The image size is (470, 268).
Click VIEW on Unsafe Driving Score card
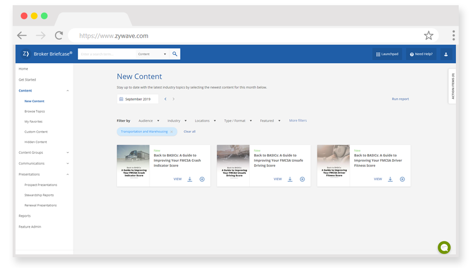[x=278, y=179]
